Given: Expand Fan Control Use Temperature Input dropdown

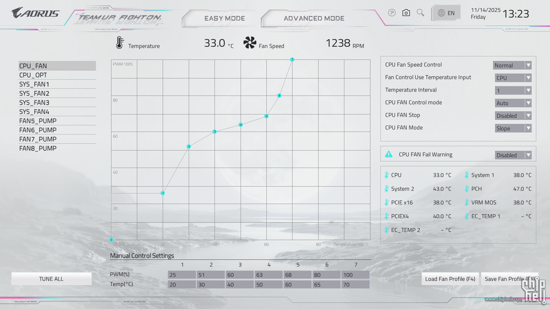Looking at the screenshot, I should point(513,78).
